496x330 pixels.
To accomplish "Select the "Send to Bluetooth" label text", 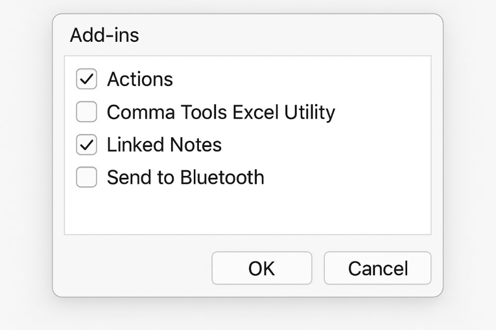I will [x=185, y=177].
